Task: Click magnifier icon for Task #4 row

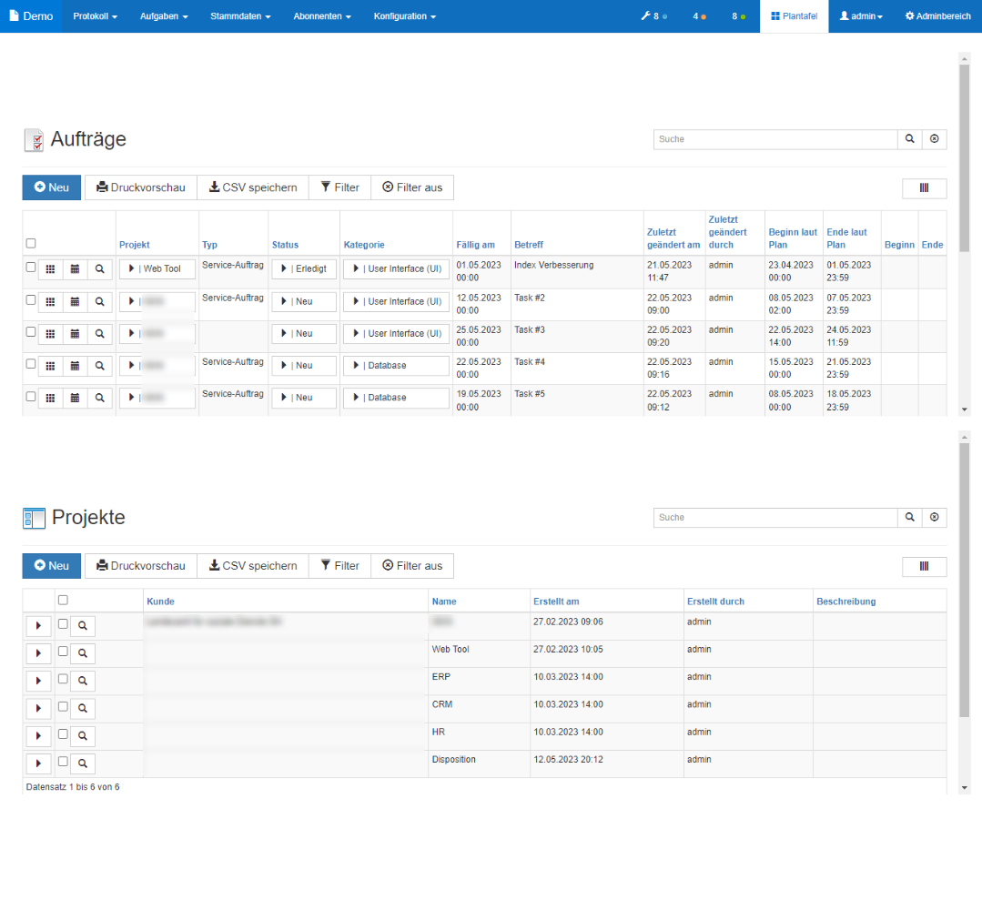Action: tap(99, 366)
